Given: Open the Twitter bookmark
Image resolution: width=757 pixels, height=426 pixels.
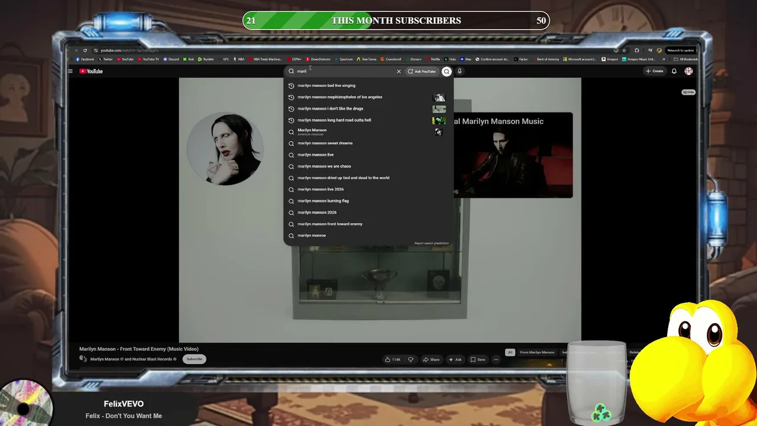Looking at the screenshot, I should (106, 59).
